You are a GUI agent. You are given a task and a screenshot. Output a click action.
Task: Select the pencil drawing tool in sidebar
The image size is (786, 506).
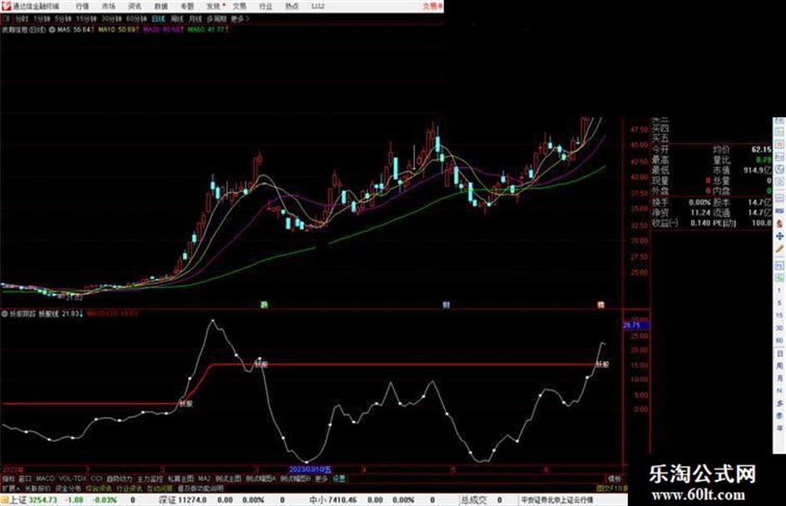779,248
